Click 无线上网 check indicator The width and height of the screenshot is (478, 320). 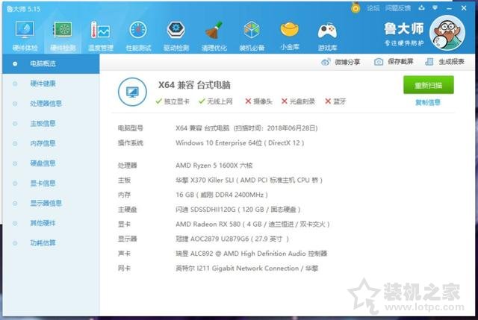(x=216, y=101)
